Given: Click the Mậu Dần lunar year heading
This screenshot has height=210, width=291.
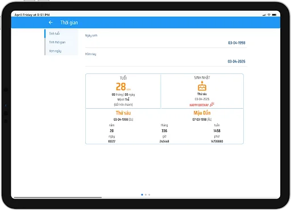Looking at the screenshot, I should [x=202, y=113].
